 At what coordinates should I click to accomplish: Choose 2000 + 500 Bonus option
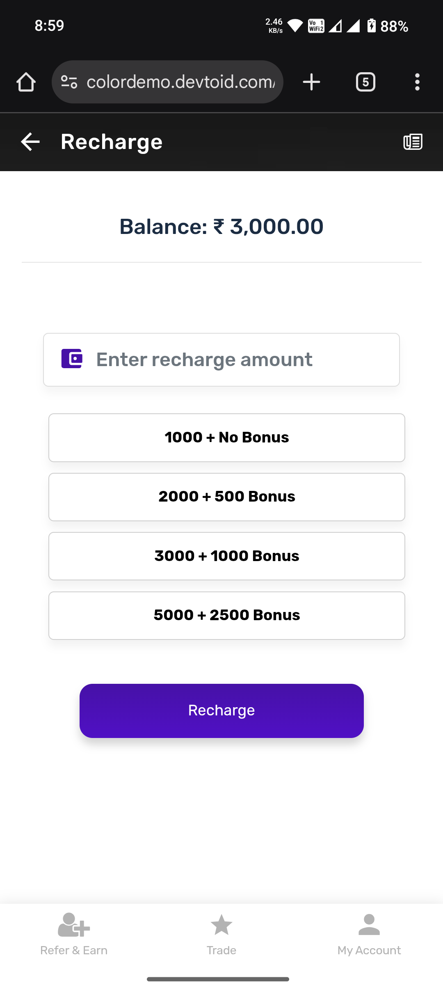click(x=226, y=497)
